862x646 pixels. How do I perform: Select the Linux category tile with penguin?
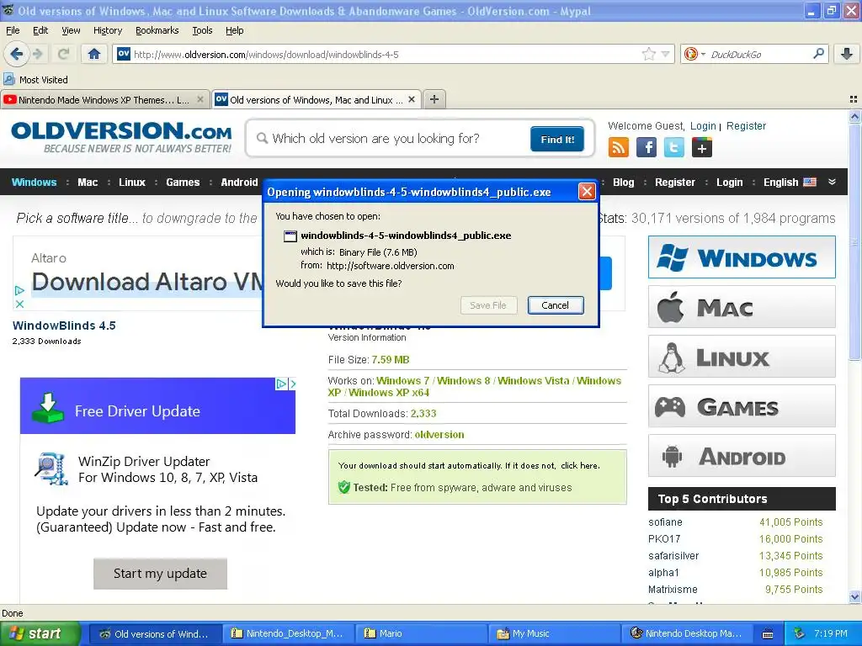[742, 357]
